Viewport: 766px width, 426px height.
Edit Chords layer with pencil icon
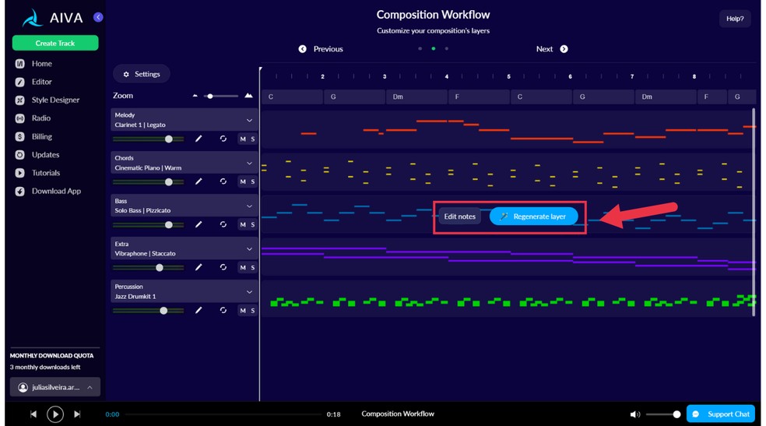[x=199, y=181]
